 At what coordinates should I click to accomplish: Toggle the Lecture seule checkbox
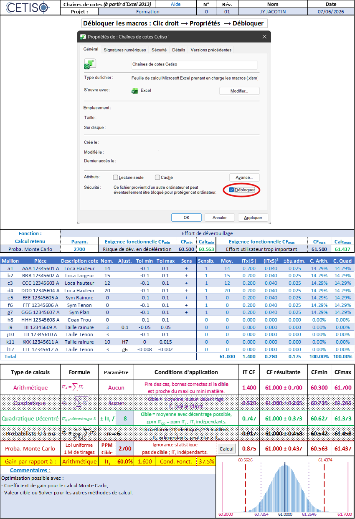click(116, 177)
